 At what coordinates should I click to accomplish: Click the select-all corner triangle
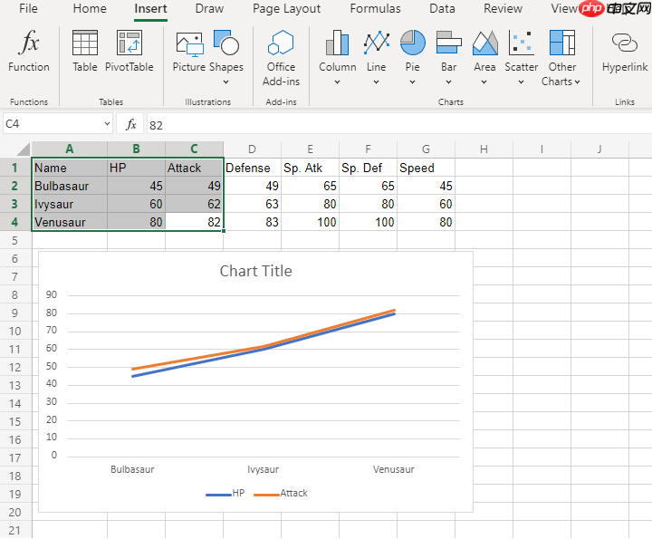coord(23,149)
